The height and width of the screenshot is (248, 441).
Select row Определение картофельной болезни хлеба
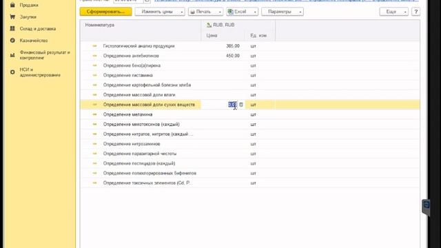(249, 85)
